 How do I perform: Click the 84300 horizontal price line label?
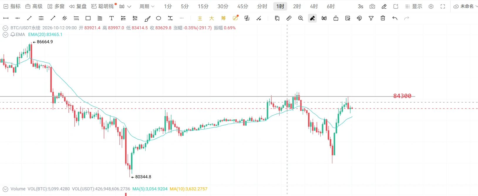402,96
